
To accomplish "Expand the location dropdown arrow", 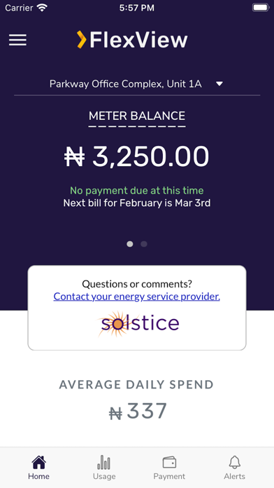I will pyautogui.click(x=219, y=83).
